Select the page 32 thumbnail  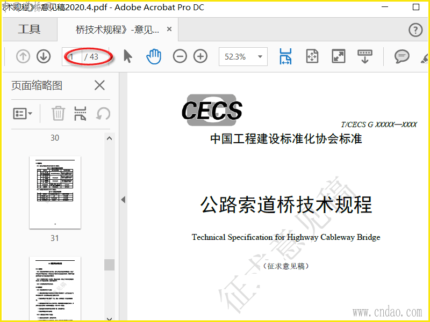tap(55, 288)
